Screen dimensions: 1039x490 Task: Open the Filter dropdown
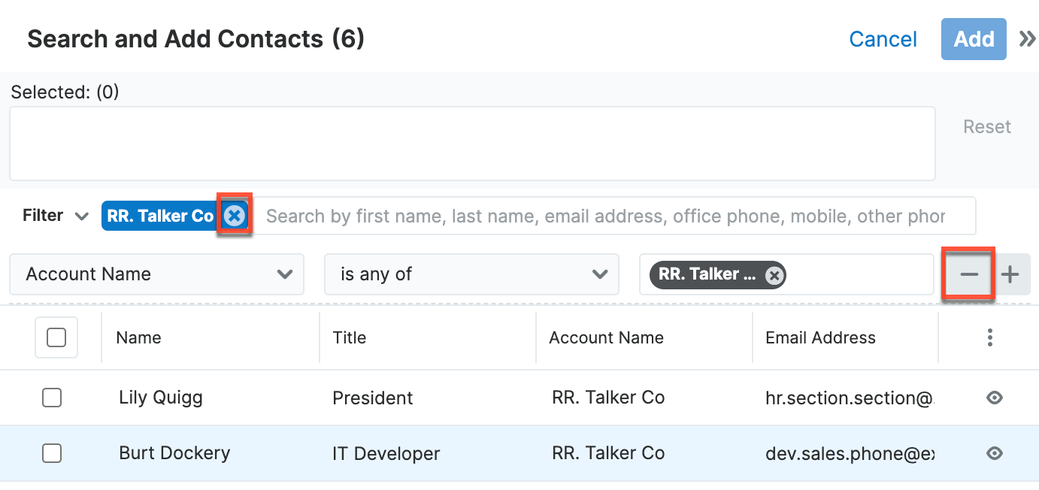[x=55, y=216]
